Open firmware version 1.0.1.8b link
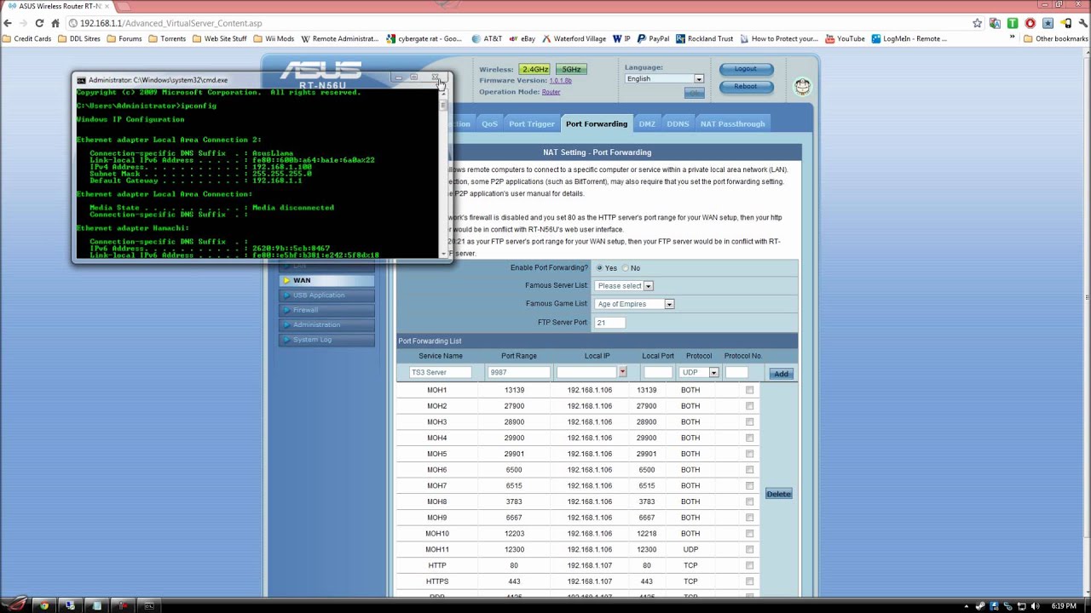This screenshot has width=1091, height=613. 560,80
